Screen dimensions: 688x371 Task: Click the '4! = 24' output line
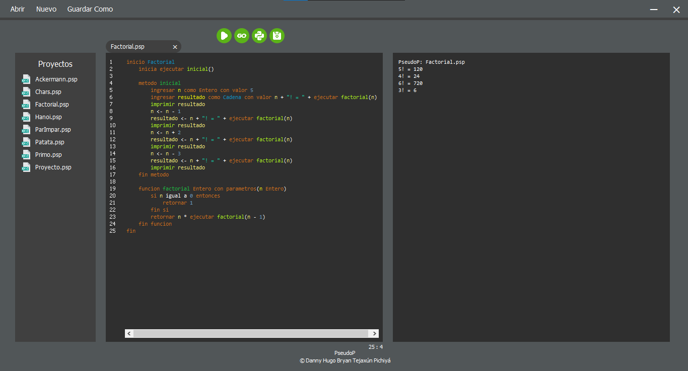[x=409, y=76]
